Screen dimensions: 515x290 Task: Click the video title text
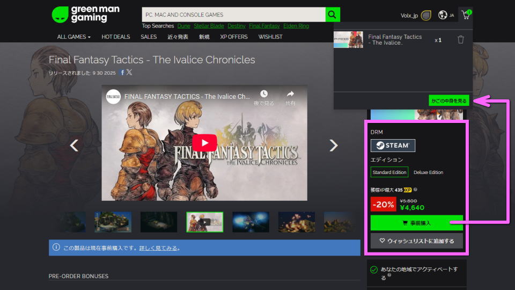187,97
